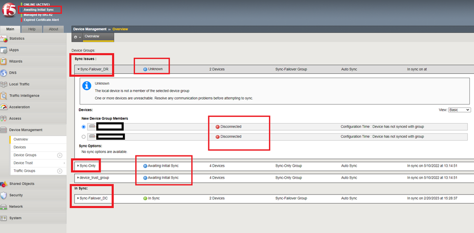The width and height of the screenshot is (474, 233).
Task: Click the Security shield icon
Action: click(4, 195)
